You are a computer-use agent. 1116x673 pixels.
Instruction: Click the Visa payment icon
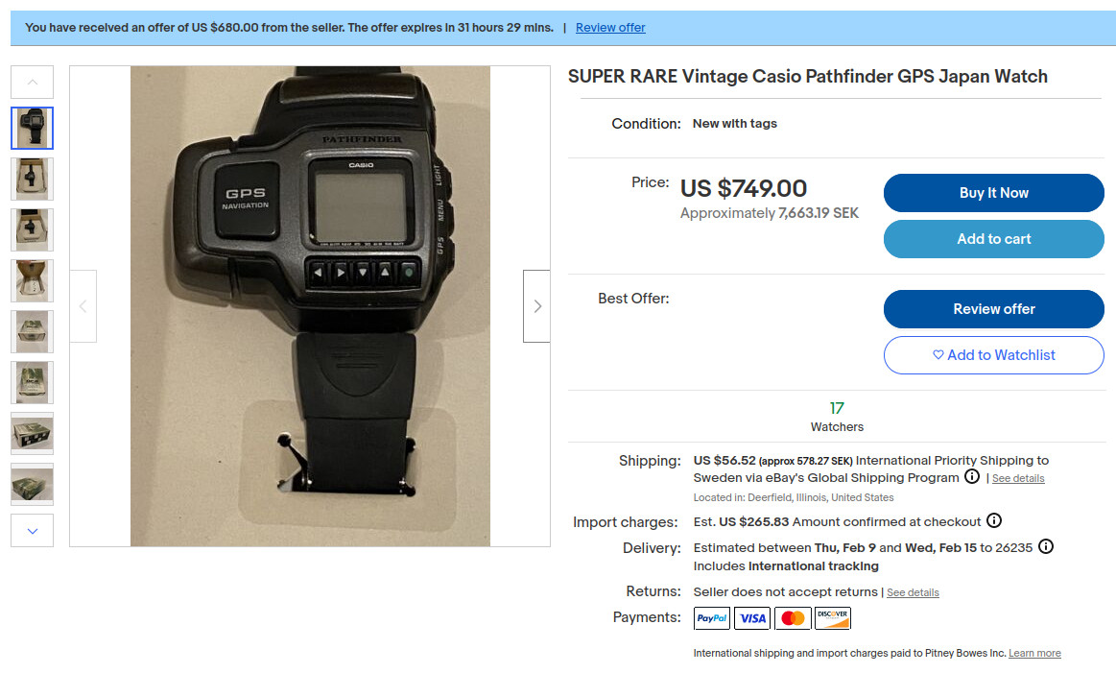(x=752, y=618)
